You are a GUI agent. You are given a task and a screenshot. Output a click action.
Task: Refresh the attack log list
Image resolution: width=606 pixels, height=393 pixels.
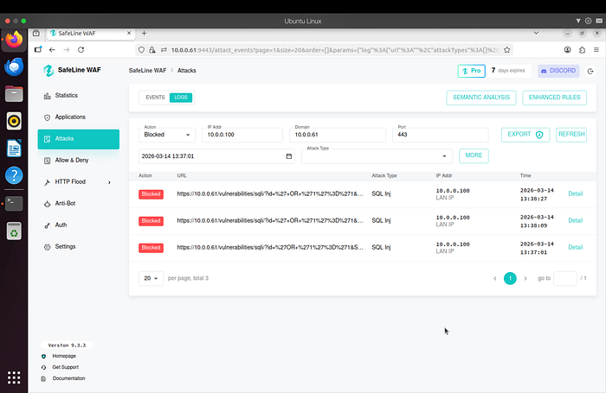(571, 135)
